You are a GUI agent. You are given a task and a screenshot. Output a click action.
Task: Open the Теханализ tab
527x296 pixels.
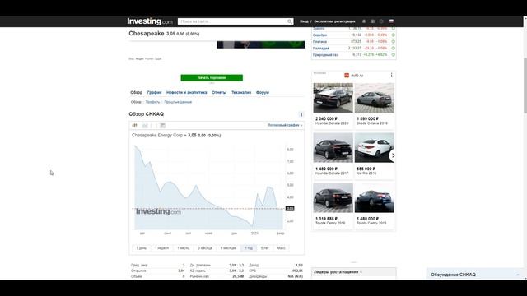[x=241, y=92]
